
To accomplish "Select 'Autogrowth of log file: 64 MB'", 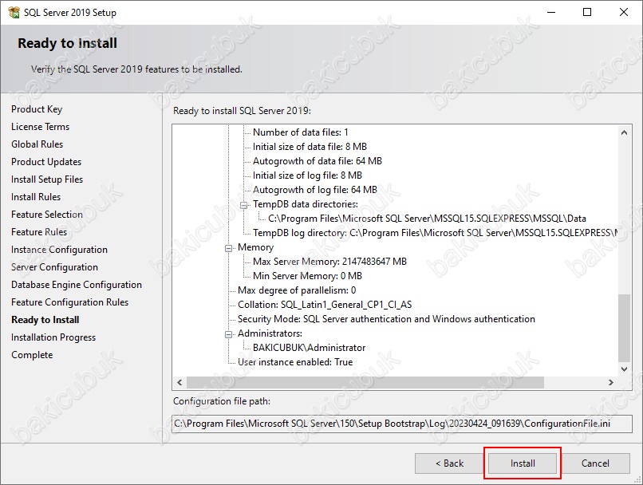I will point(314,190).
